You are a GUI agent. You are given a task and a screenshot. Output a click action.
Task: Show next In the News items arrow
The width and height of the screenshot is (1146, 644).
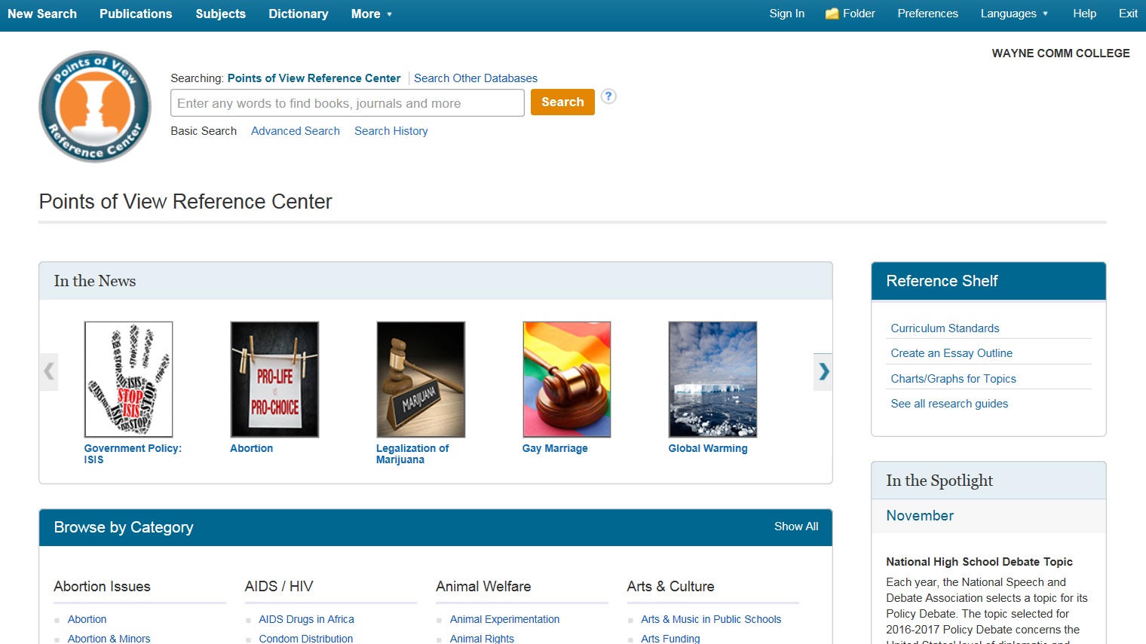tap(823, 371)
